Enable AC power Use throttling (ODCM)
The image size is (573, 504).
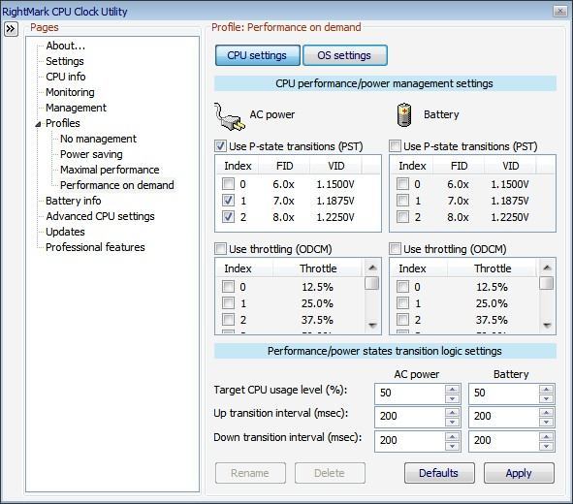click(220, 249)
